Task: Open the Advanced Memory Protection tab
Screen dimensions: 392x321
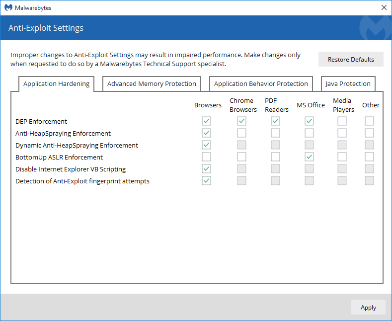Action: [152, 84]
